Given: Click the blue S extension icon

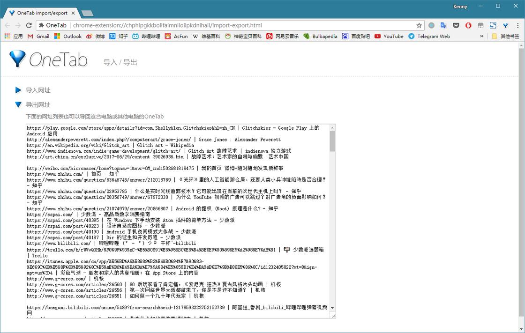Looking at the screenshot, I should coord(493,25).
